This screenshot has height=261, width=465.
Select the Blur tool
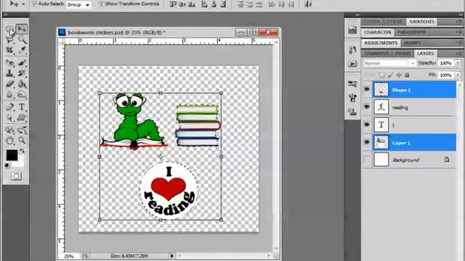[x=9, y=95]
